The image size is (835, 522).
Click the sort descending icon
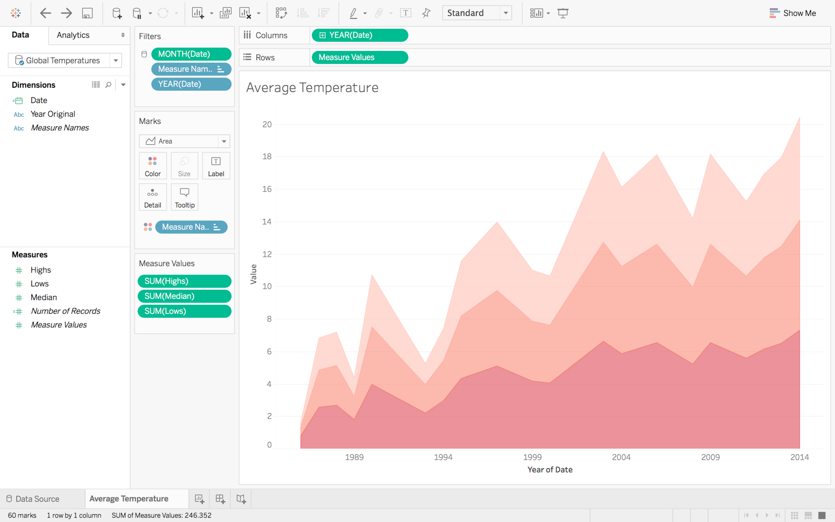coord(325,13)
